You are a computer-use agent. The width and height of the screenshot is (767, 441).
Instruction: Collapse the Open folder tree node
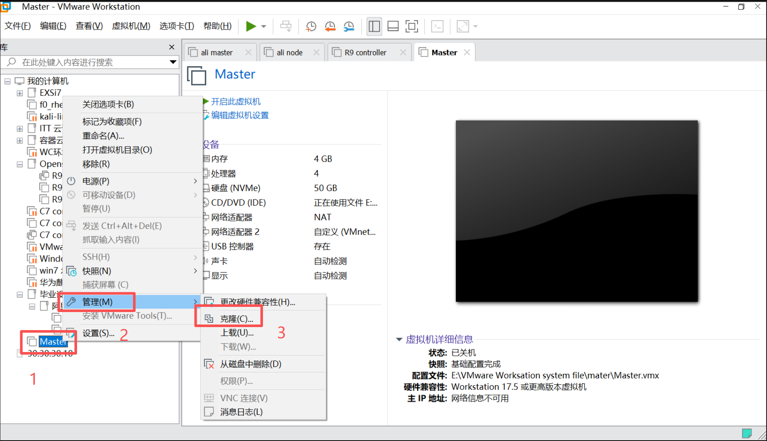tap(20, 164)
